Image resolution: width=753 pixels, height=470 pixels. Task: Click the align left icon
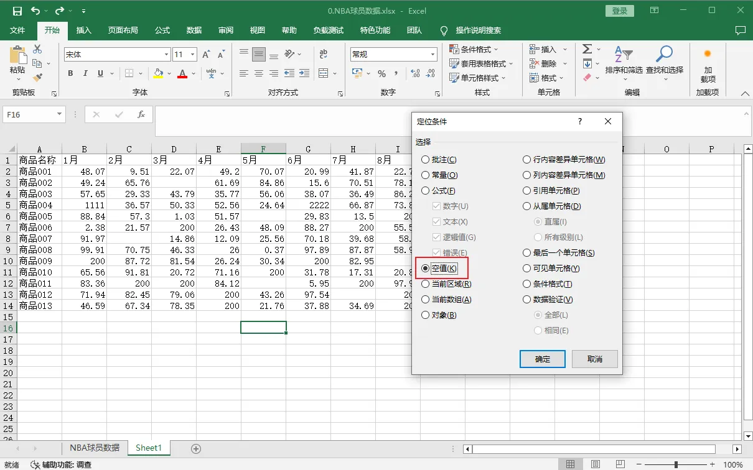[x=244, y=73]
